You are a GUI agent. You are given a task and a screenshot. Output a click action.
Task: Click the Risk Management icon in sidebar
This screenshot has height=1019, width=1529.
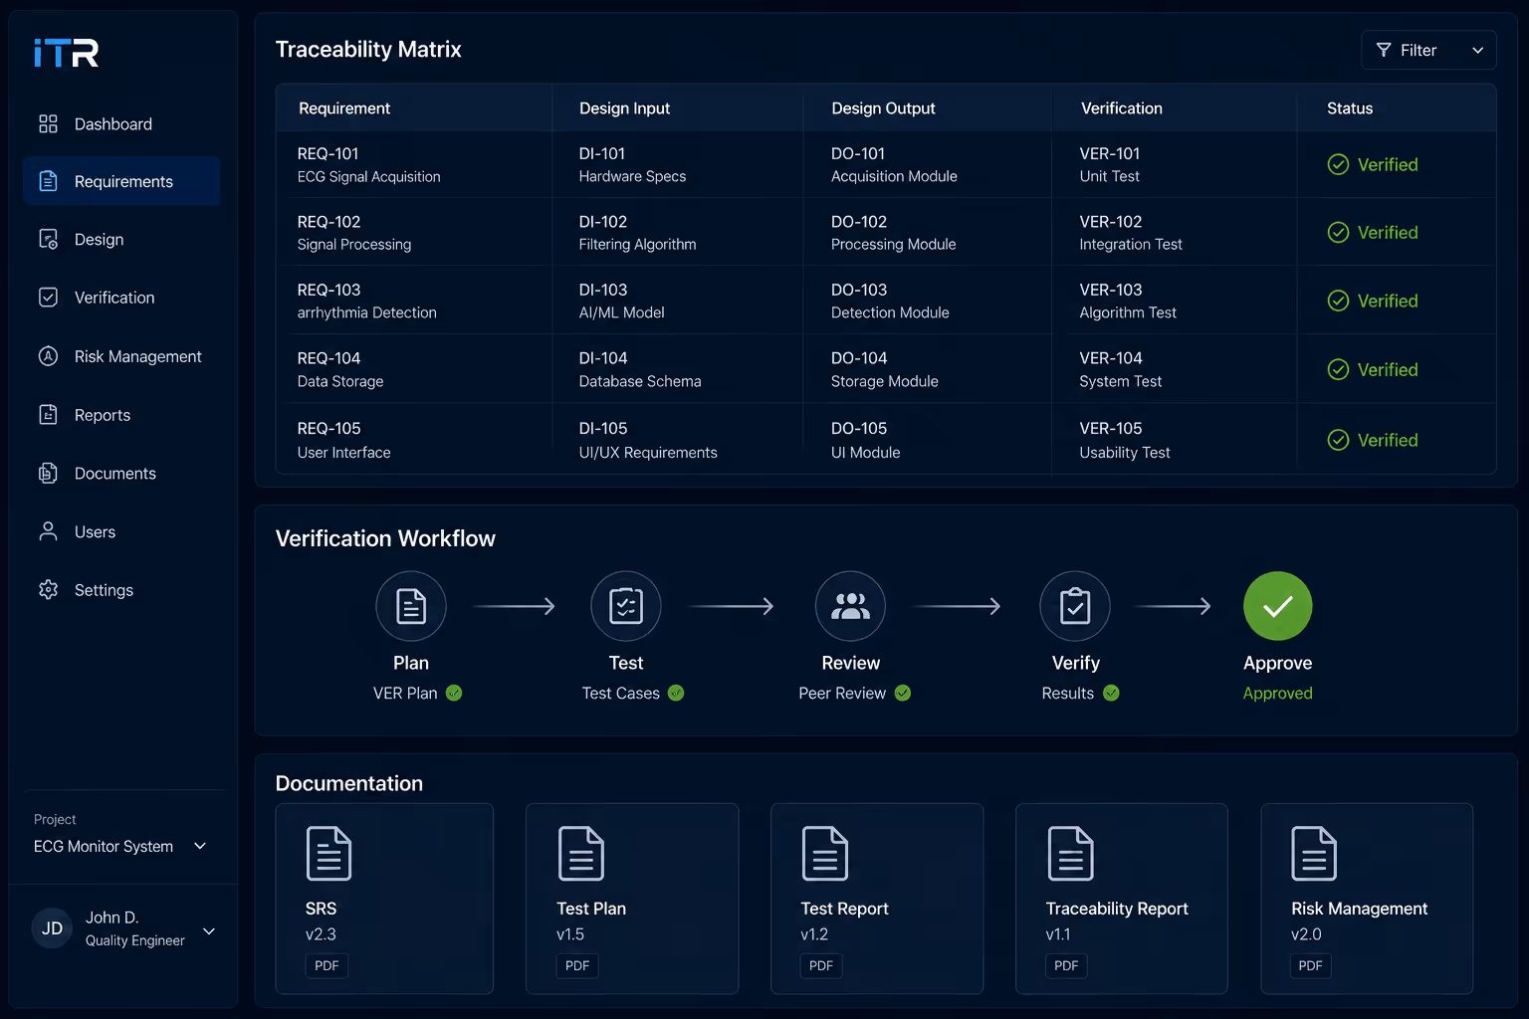tap(48, 356)
